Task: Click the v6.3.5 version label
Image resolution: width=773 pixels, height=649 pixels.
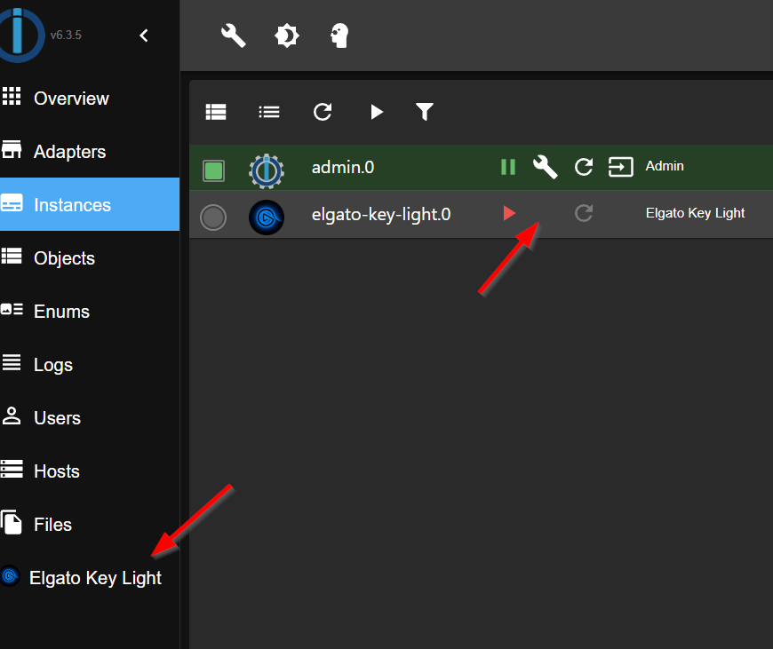Action: (x=66, y=35)
